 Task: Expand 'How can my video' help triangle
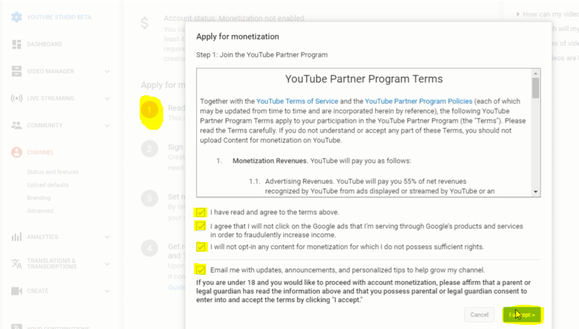[518, 14]
